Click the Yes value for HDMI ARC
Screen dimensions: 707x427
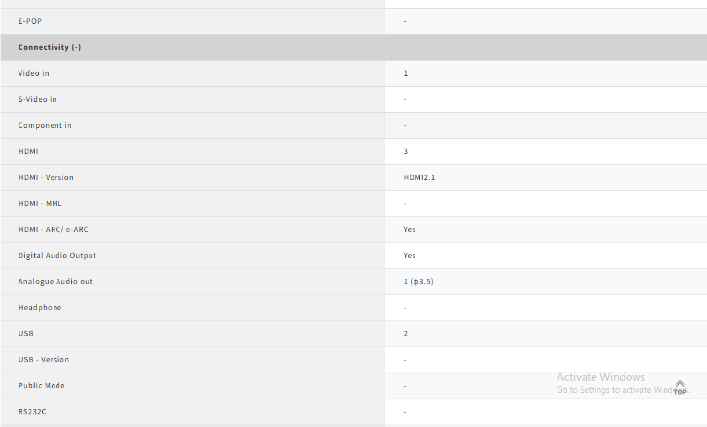(x=410, y=230)
